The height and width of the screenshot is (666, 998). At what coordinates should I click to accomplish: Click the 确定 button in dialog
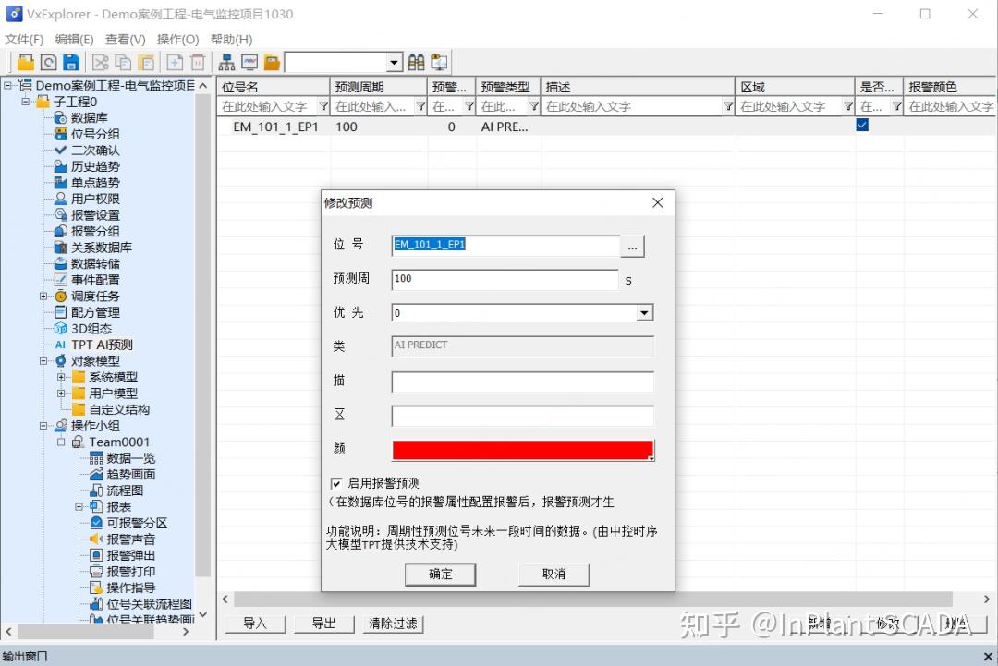[x=440, y=575]
